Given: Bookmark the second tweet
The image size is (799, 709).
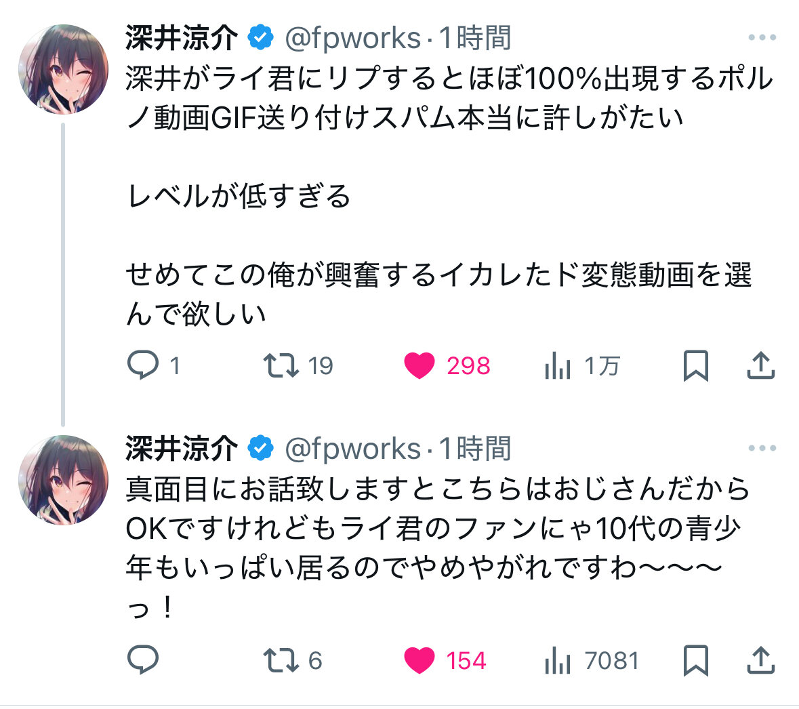Looking at the screenshot, I should [695, 660].
